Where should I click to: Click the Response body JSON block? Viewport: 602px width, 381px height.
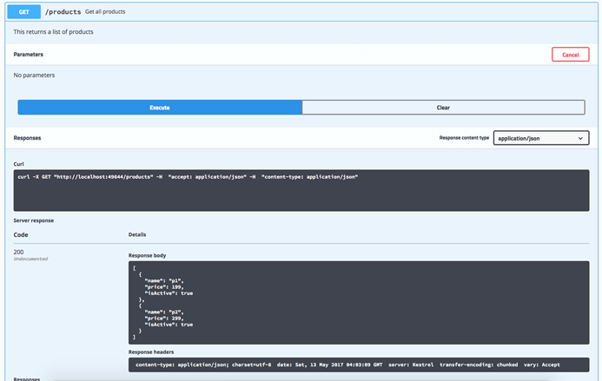point(359,303)
